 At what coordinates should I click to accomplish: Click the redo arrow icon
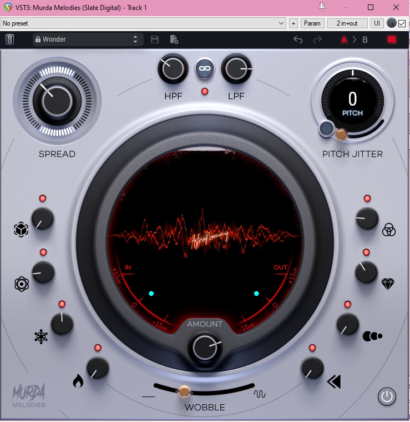pyautogui.click(x=317, y=40)
